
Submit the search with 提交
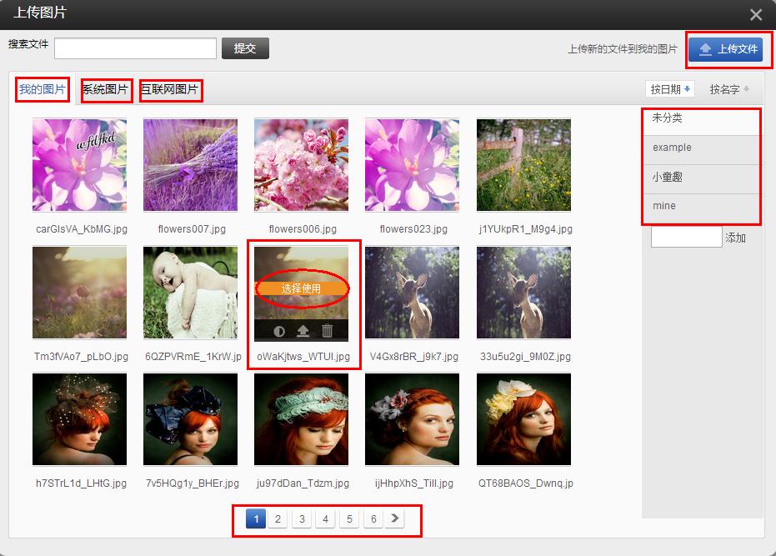pyautogui.click(x=245, y=48)
